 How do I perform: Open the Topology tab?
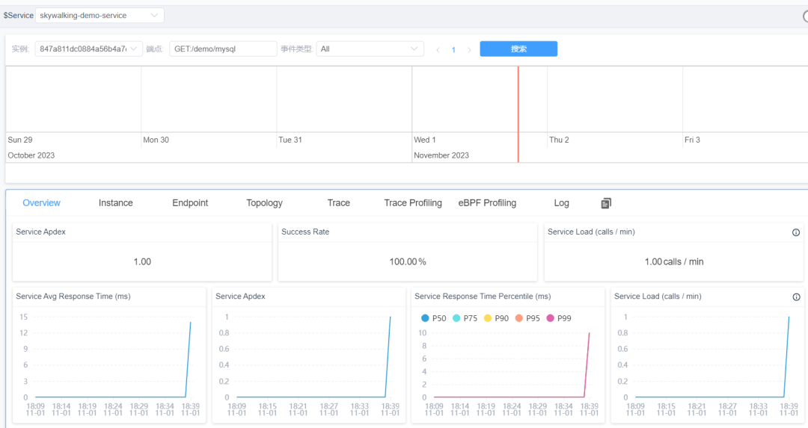264,202
